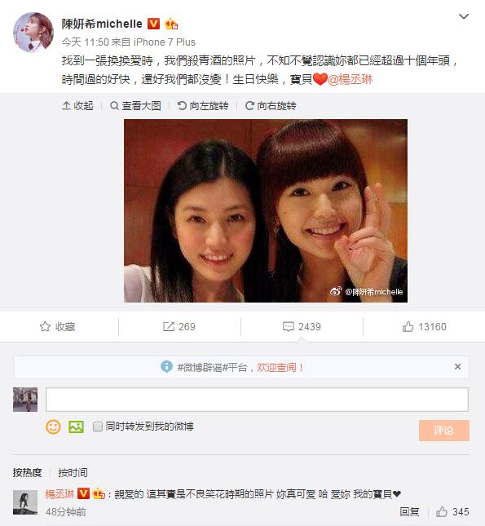Click the orange 评论 submit button
This screenshot has width=485, height=526.
(x=443, y=430)
